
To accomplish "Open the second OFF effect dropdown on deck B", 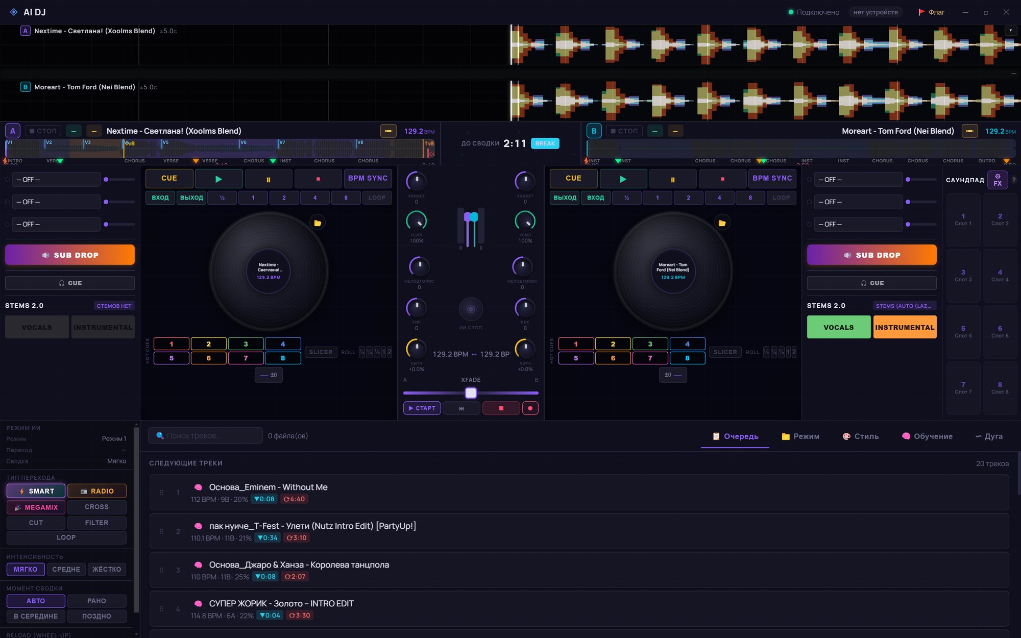I will (859, 202).
